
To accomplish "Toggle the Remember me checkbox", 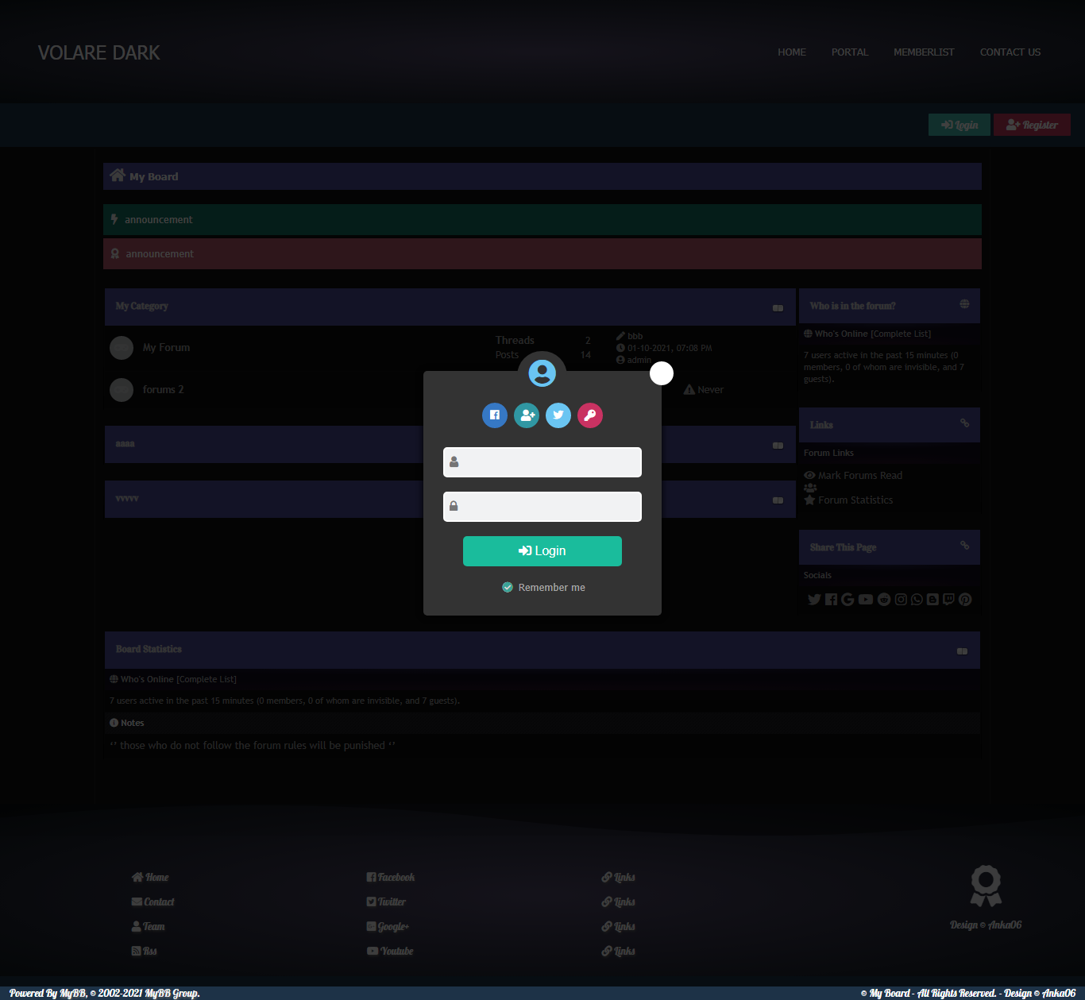I will point(508,588).
